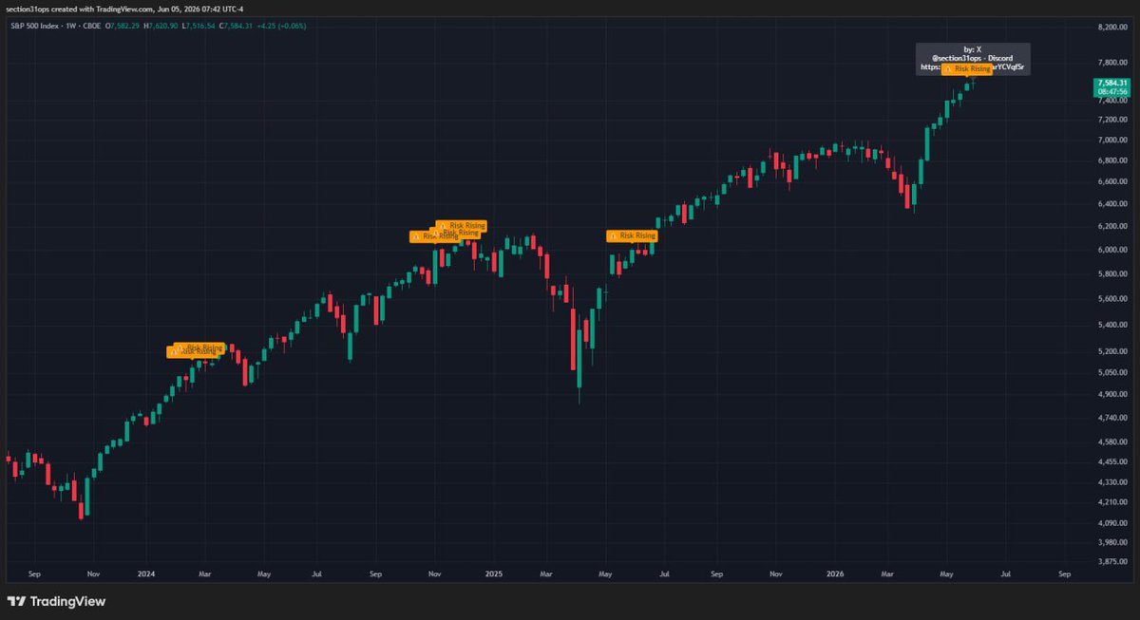The image size is (1140, 620).
Task: Click the TradingView logo at bottom left
Action: click(56, 601)
